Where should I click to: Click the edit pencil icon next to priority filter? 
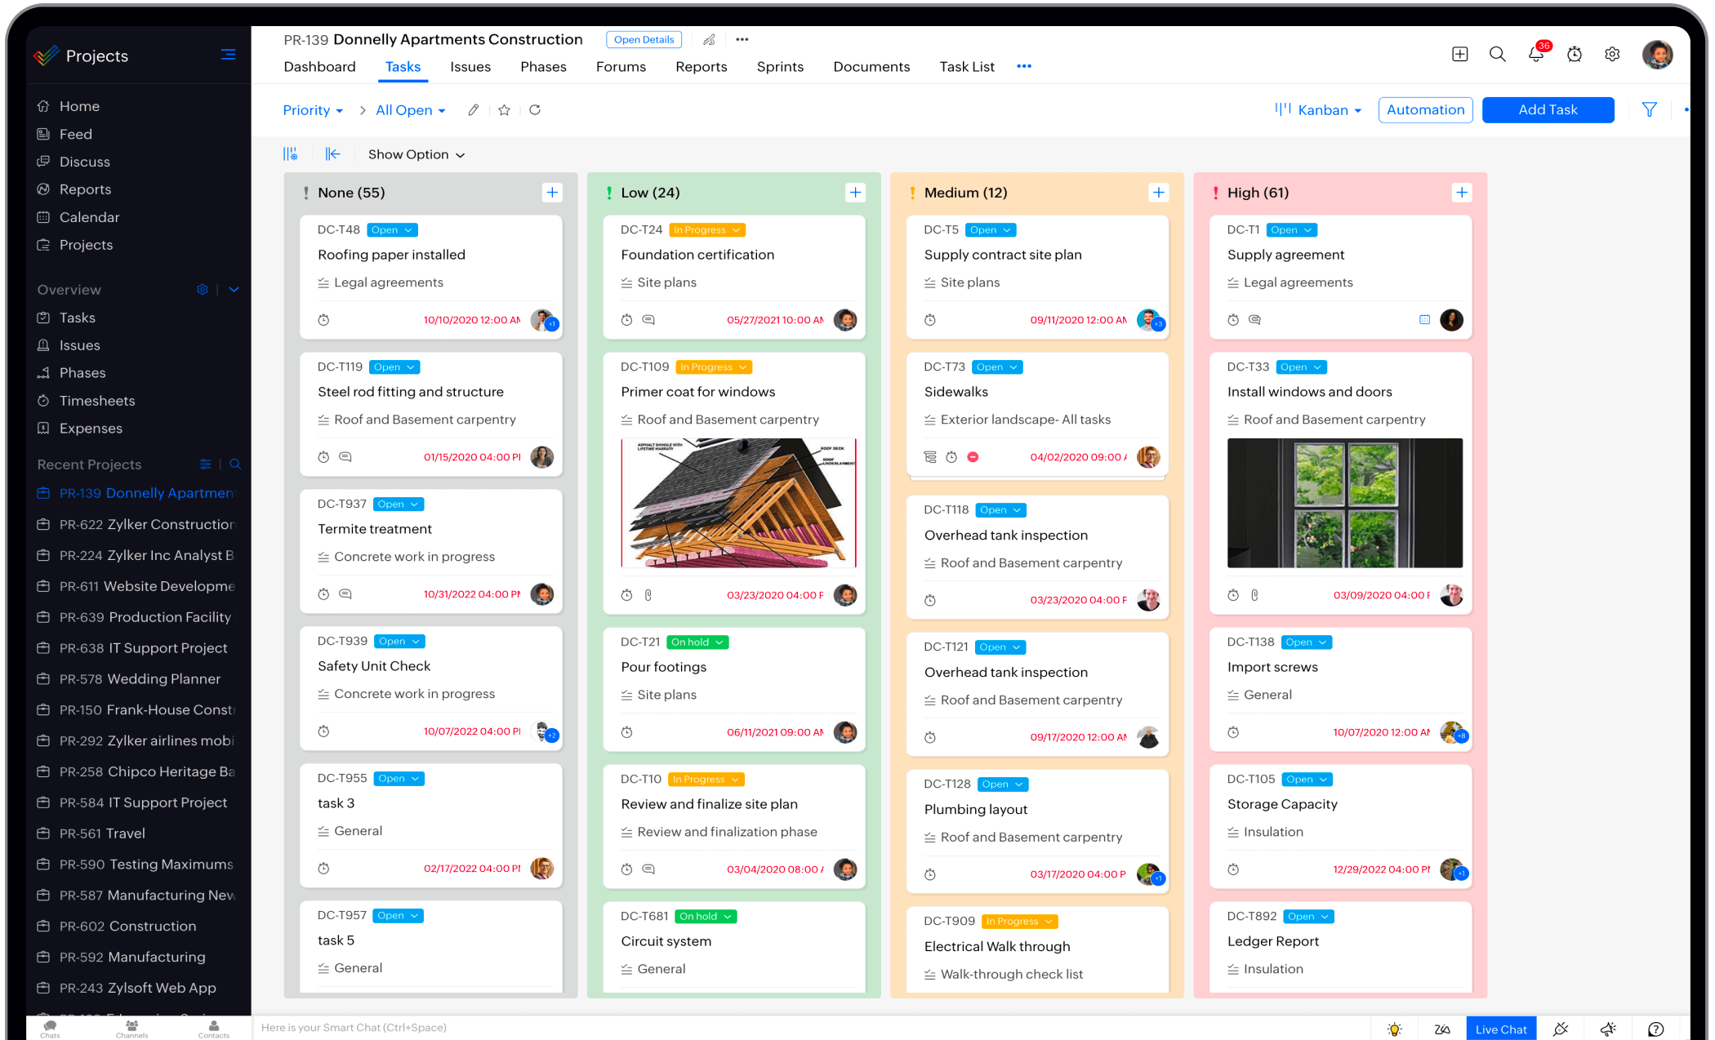(x=475, y=110)
